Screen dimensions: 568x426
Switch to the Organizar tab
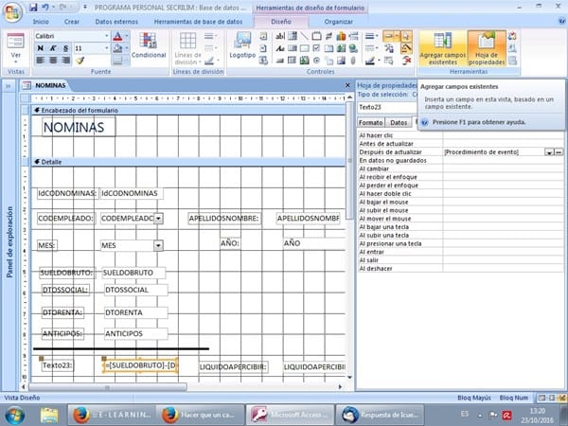click(x=338, y=22)
